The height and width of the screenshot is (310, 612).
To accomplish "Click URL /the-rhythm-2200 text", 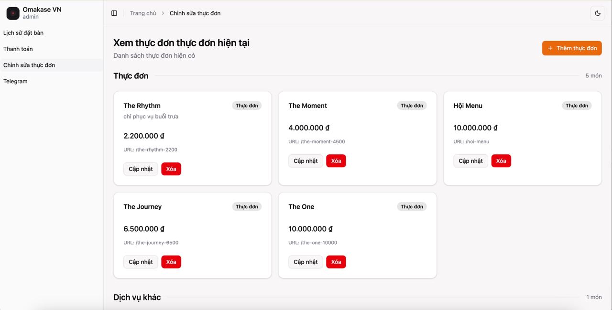I will [x=150, y=150].
